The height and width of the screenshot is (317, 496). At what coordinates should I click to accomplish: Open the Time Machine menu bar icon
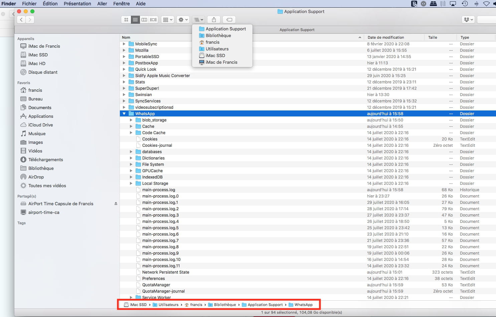[465, 4]
